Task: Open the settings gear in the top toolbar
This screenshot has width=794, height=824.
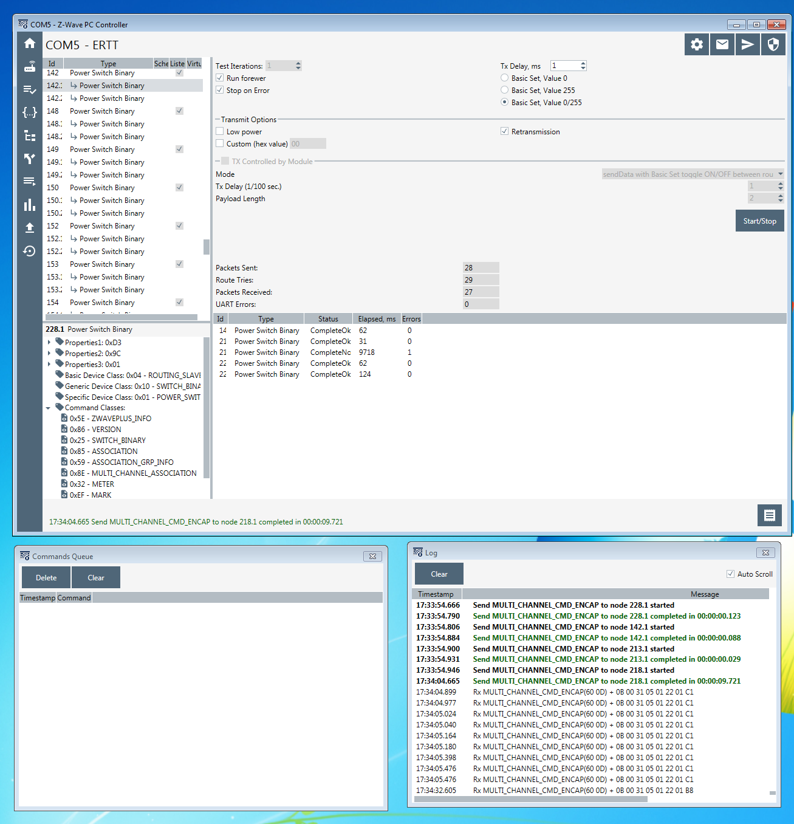Action: click(x=696, y=44)
